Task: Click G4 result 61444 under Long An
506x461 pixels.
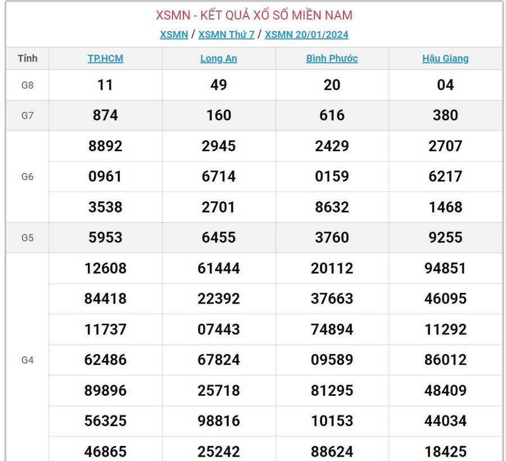Action: click(x=219, y=268)
